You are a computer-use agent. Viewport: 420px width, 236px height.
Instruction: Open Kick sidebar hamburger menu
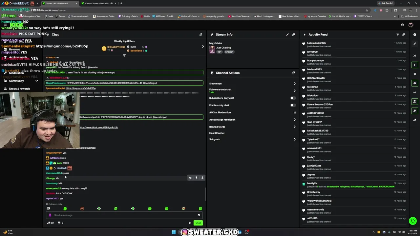(x=5, y=25)
